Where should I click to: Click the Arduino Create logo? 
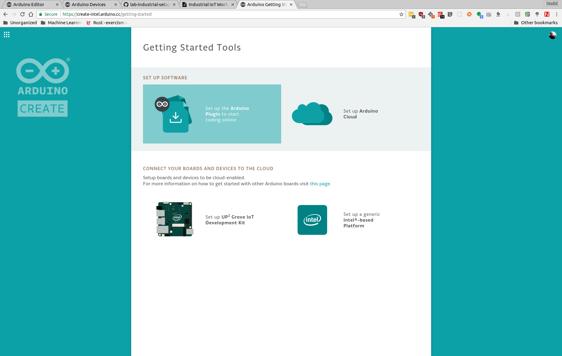43,87
